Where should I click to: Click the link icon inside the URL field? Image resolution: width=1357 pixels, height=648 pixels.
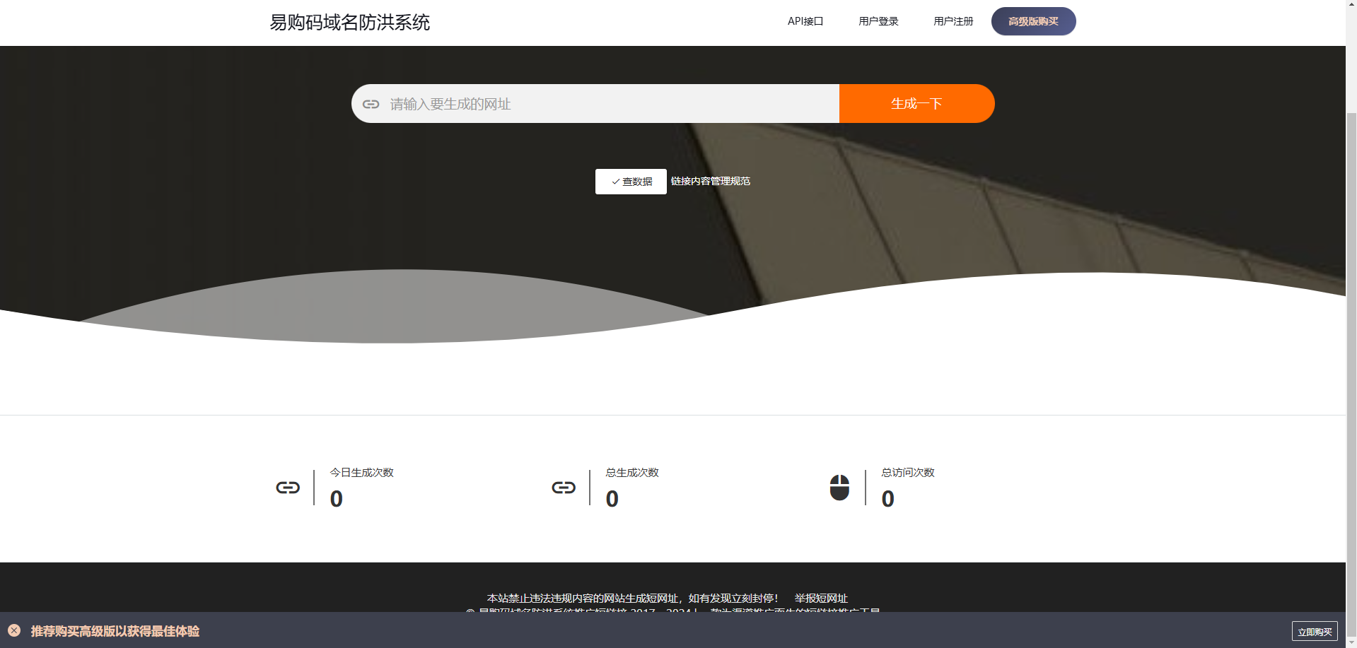click(371, 104)
